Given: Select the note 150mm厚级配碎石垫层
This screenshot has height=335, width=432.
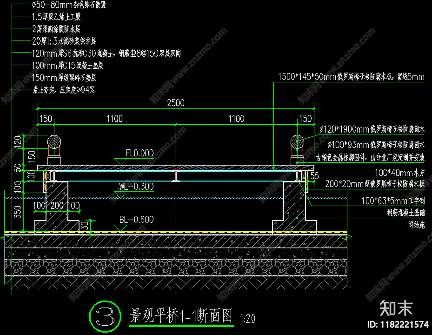Looking at the screenshot, I should [64, 78].
